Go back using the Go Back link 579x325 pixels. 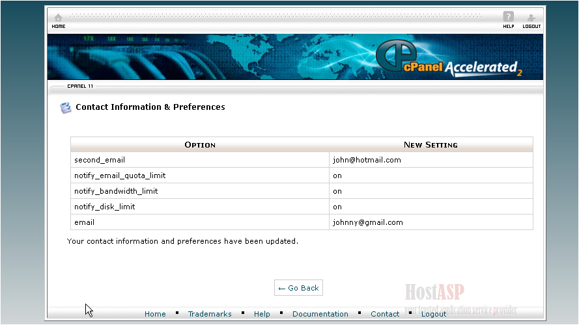click(298, 288)
